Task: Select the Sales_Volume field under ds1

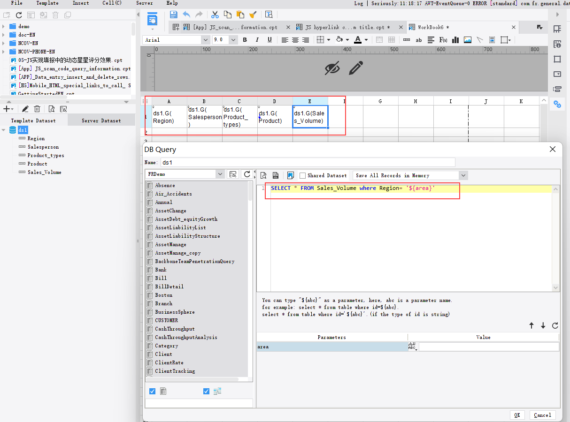Action: 44,172
